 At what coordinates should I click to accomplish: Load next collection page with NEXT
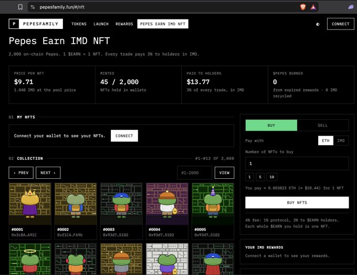tap(48, 172)
